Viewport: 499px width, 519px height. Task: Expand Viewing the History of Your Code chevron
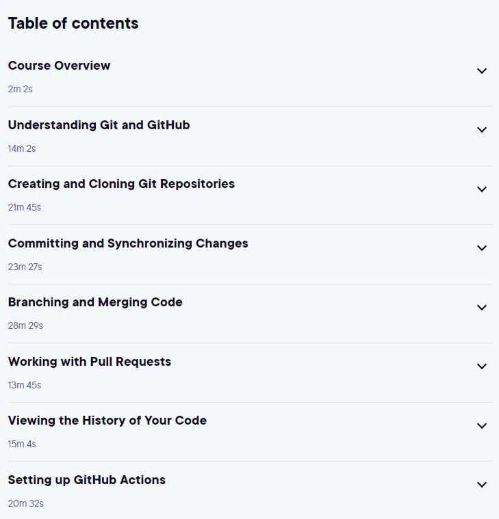pos(481,425)
